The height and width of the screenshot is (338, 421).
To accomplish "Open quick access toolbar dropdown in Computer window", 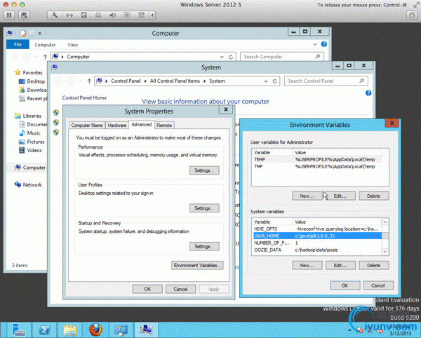I will 40,34.
